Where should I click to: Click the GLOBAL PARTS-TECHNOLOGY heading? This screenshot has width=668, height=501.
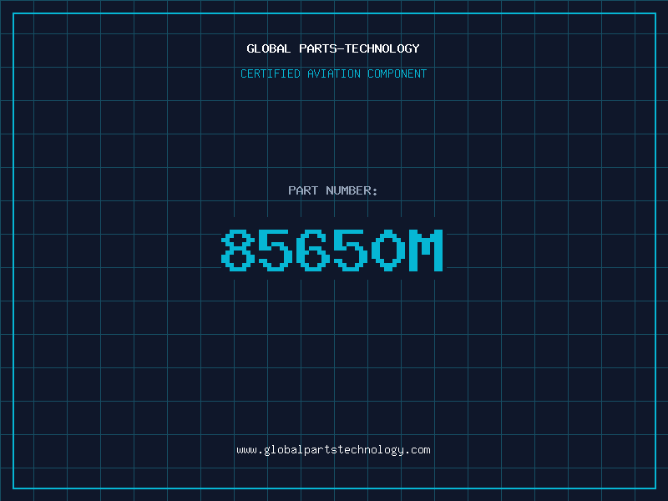tap(333, 48)
